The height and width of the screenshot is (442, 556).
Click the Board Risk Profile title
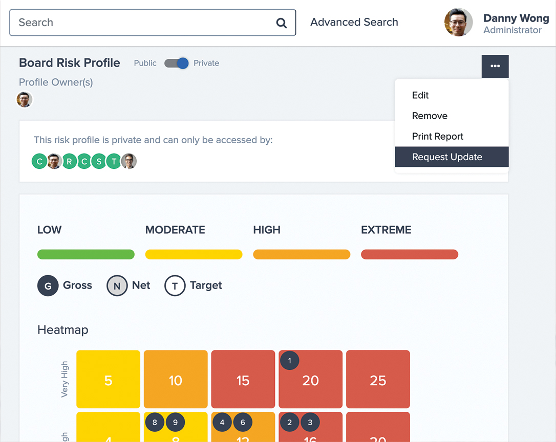pyautogui.click(x=70, y=63)
